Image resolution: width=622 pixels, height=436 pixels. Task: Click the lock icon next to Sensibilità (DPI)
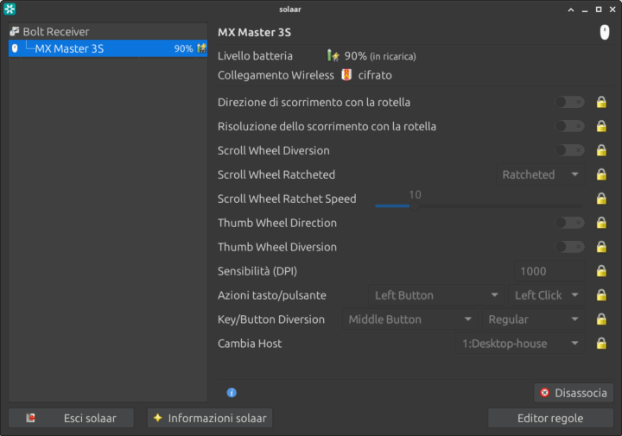click(601, 271)
